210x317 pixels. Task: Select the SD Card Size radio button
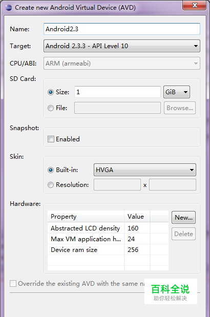coord(51,92)
